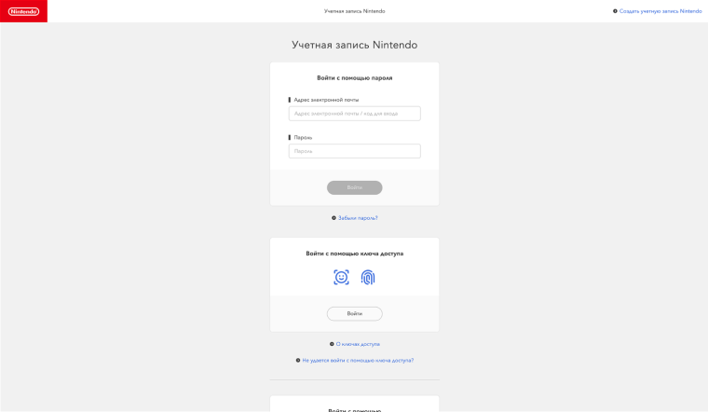Click the face recognition passkey icon
Viewport: 708px width, 412px height.
tap(341, 278)
